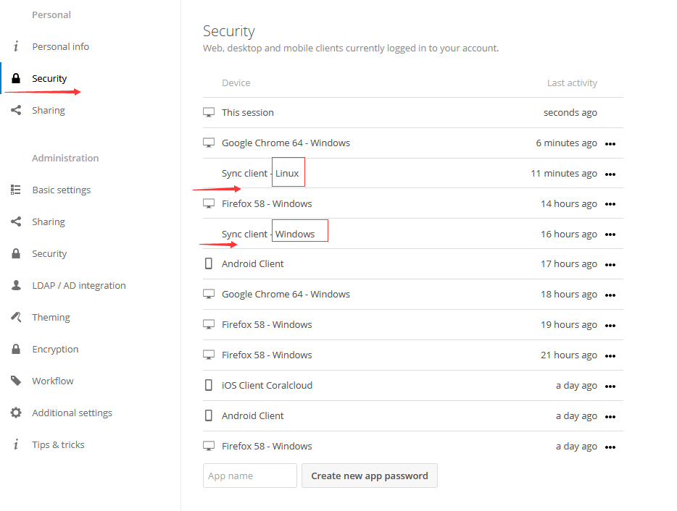Open three-dot menu for Sync client Windows
Screen dimensions: 677x511
610,235
